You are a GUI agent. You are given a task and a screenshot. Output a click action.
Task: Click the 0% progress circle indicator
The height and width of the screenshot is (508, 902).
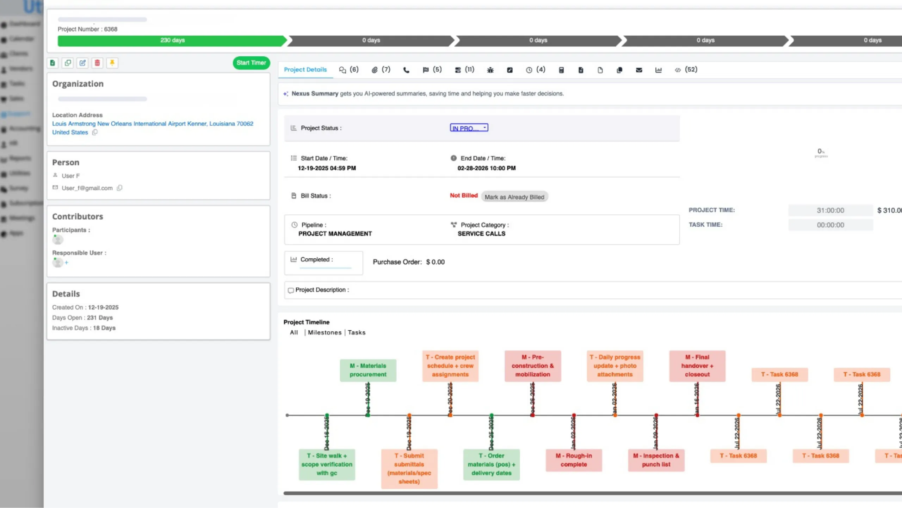coord(821,152)
